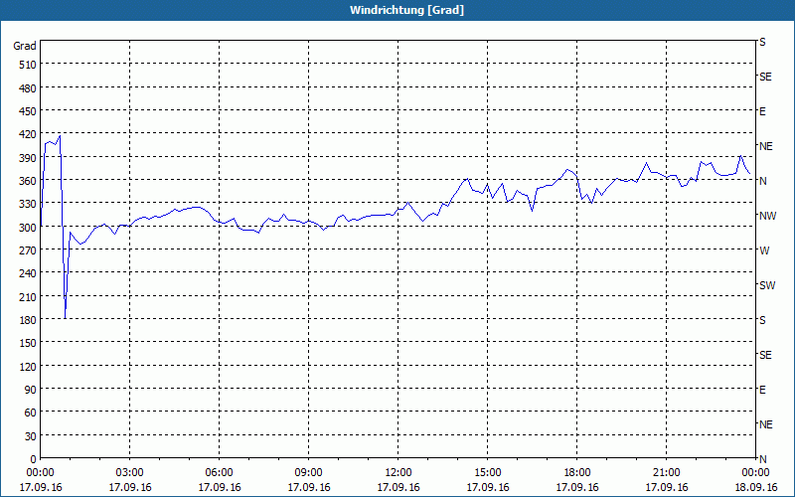Click the 18.09.16 date label
This screenshot has height=497, width=795.
point(755,487)
